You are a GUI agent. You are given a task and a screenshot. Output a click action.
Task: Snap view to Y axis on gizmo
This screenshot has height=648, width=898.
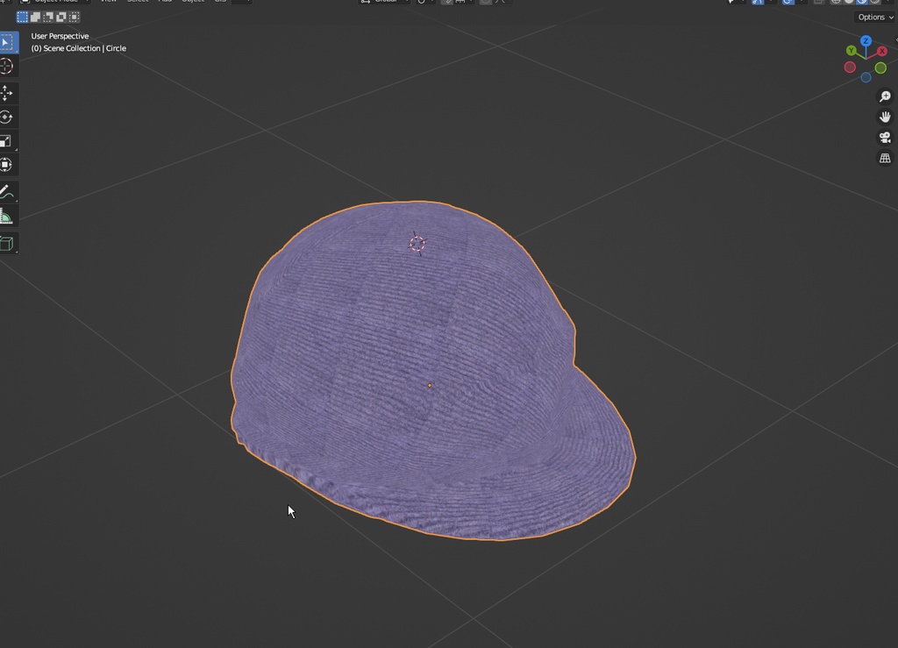click(x=851, y=51)
